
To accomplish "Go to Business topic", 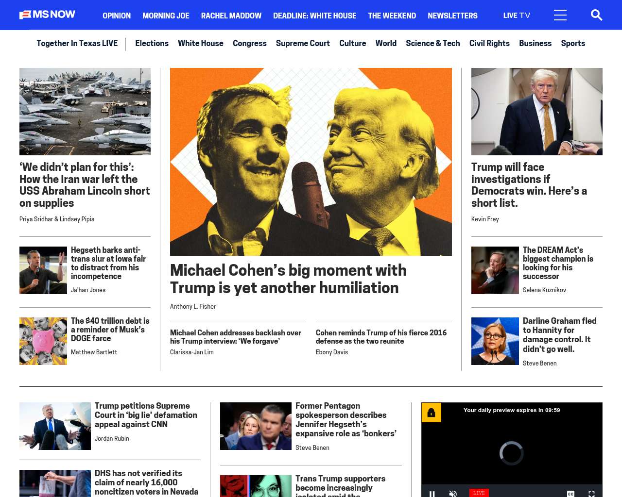I will [535, 43].
